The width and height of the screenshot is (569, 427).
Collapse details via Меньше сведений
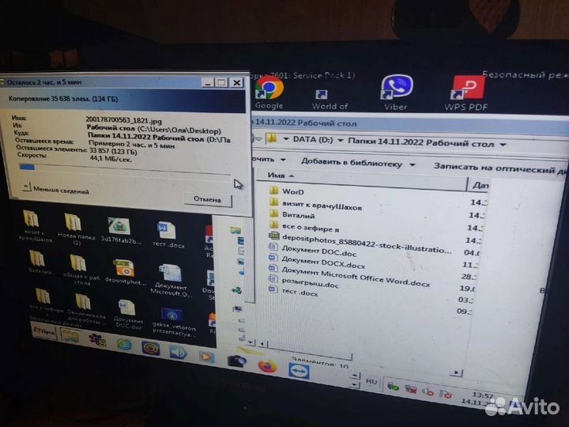coord(55,190)
